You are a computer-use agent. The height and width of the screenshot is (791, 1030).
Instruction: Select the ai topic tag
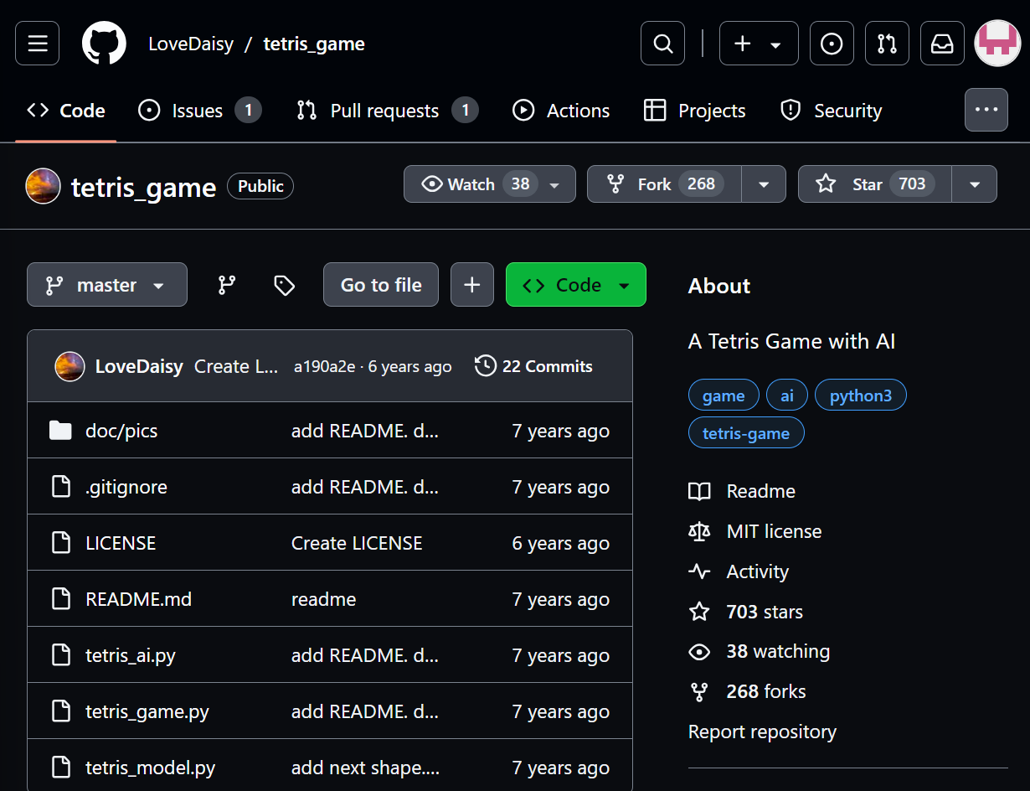787,395
